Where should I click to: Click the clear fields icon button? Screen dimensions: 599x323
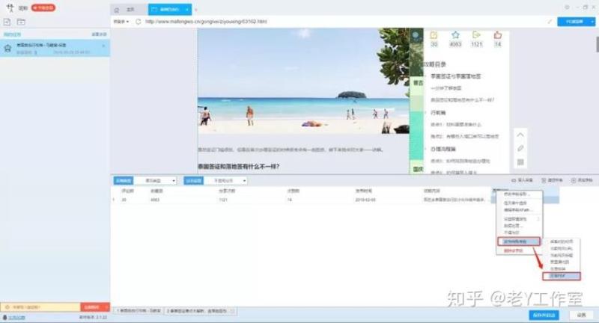552,180
